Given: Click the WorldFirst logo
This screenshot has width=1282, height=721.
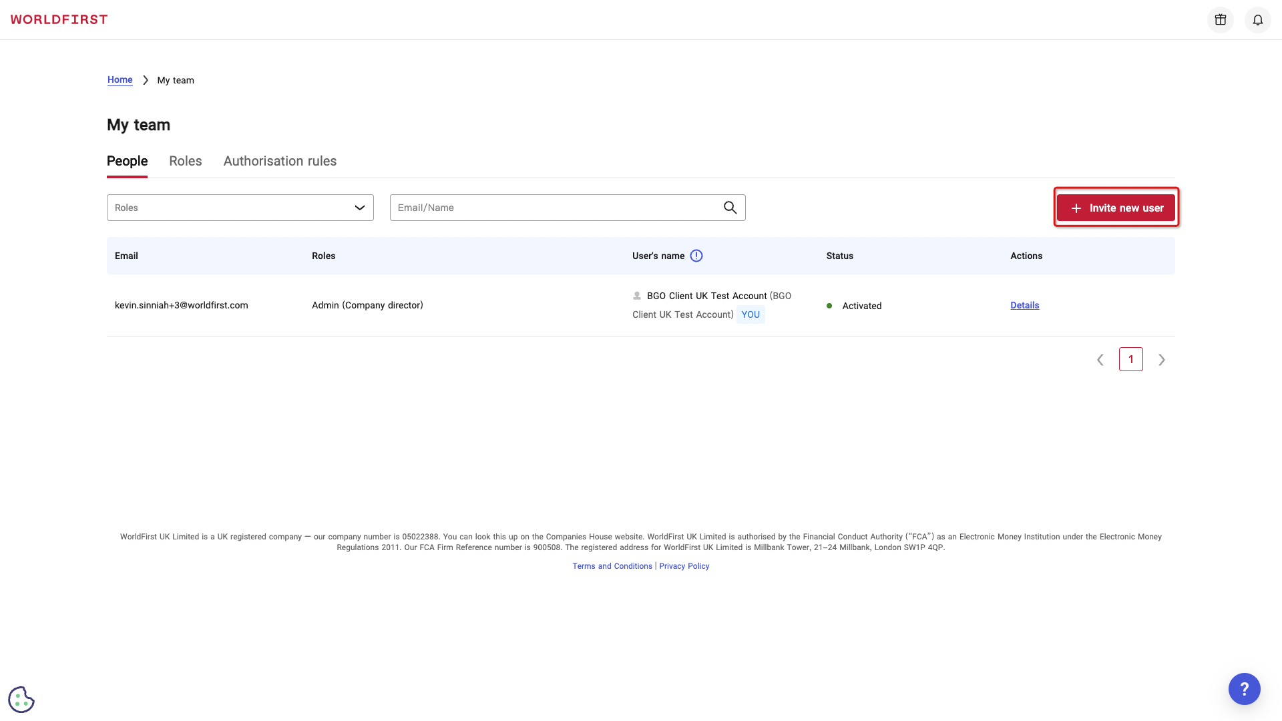Looking at the screenshot, I should 59,19.
